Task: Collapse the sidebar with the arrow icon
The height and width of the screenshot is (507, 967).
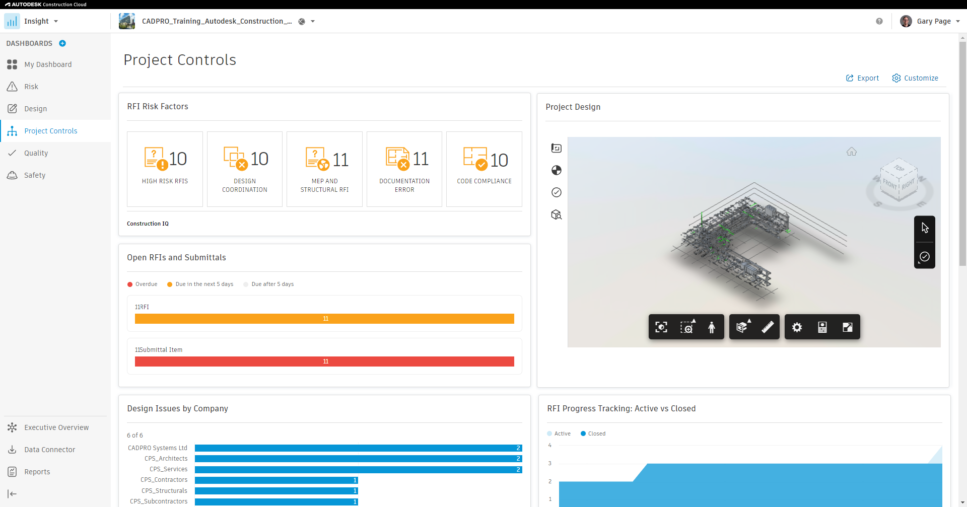Action: pyautogui.click(x=13, y=494)
